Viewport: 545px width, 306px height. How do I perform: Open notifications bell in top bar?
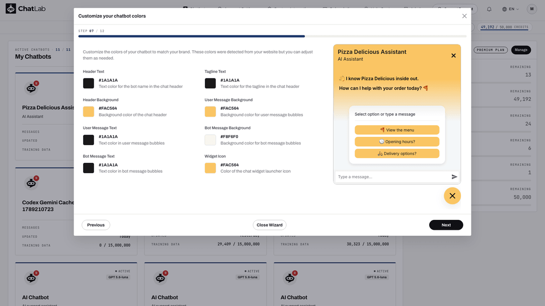click(489, 9)
